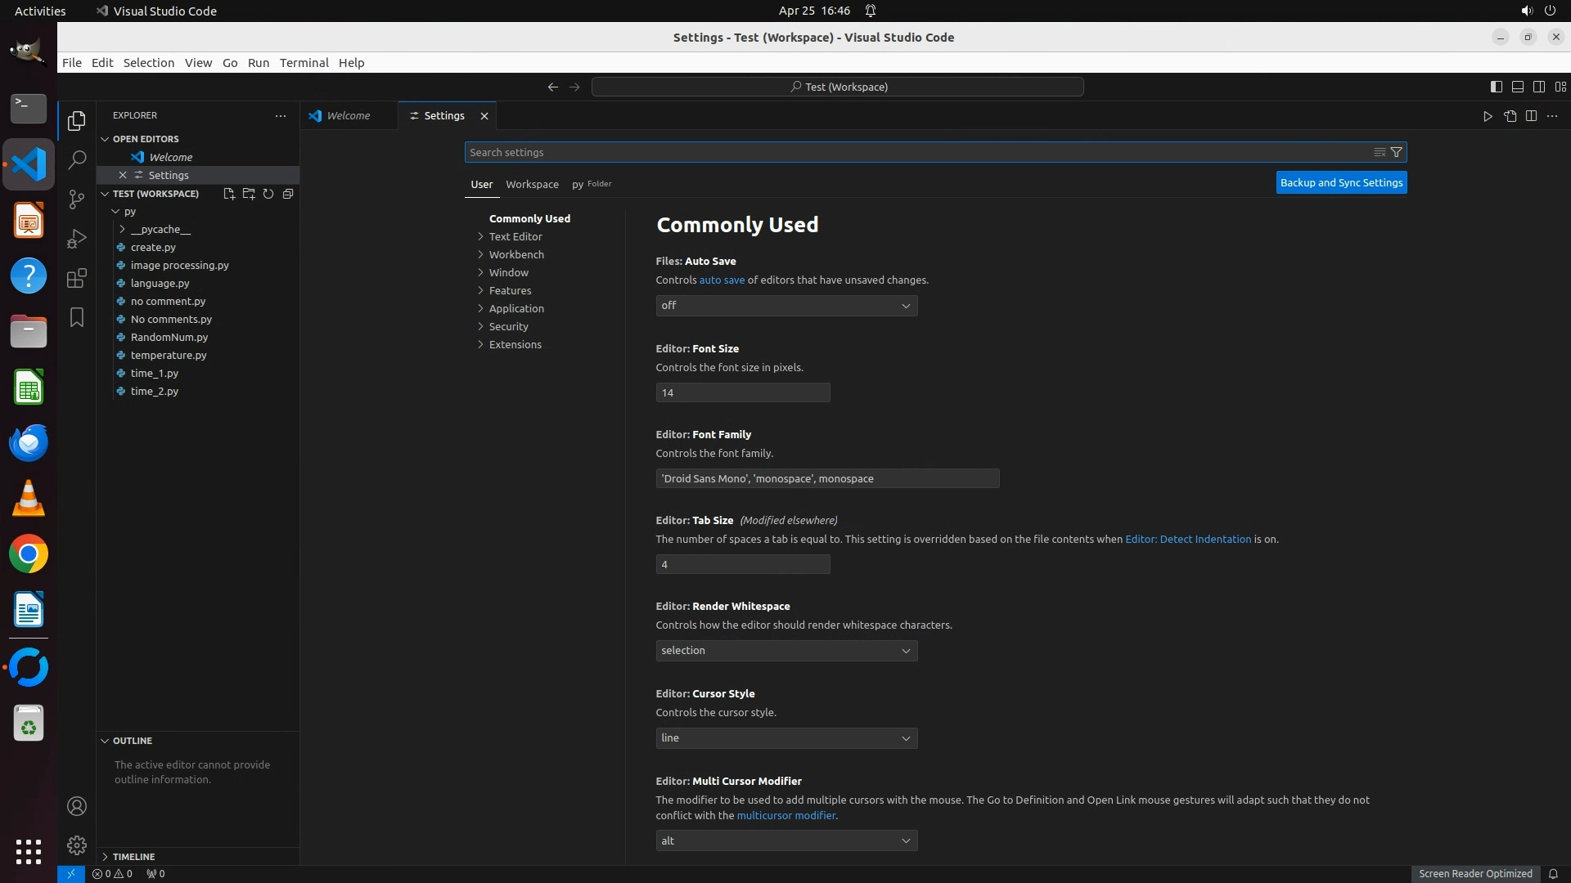Open the Cursor Style dropdown
Screen dimensions: 1571x883
[785, 738]
